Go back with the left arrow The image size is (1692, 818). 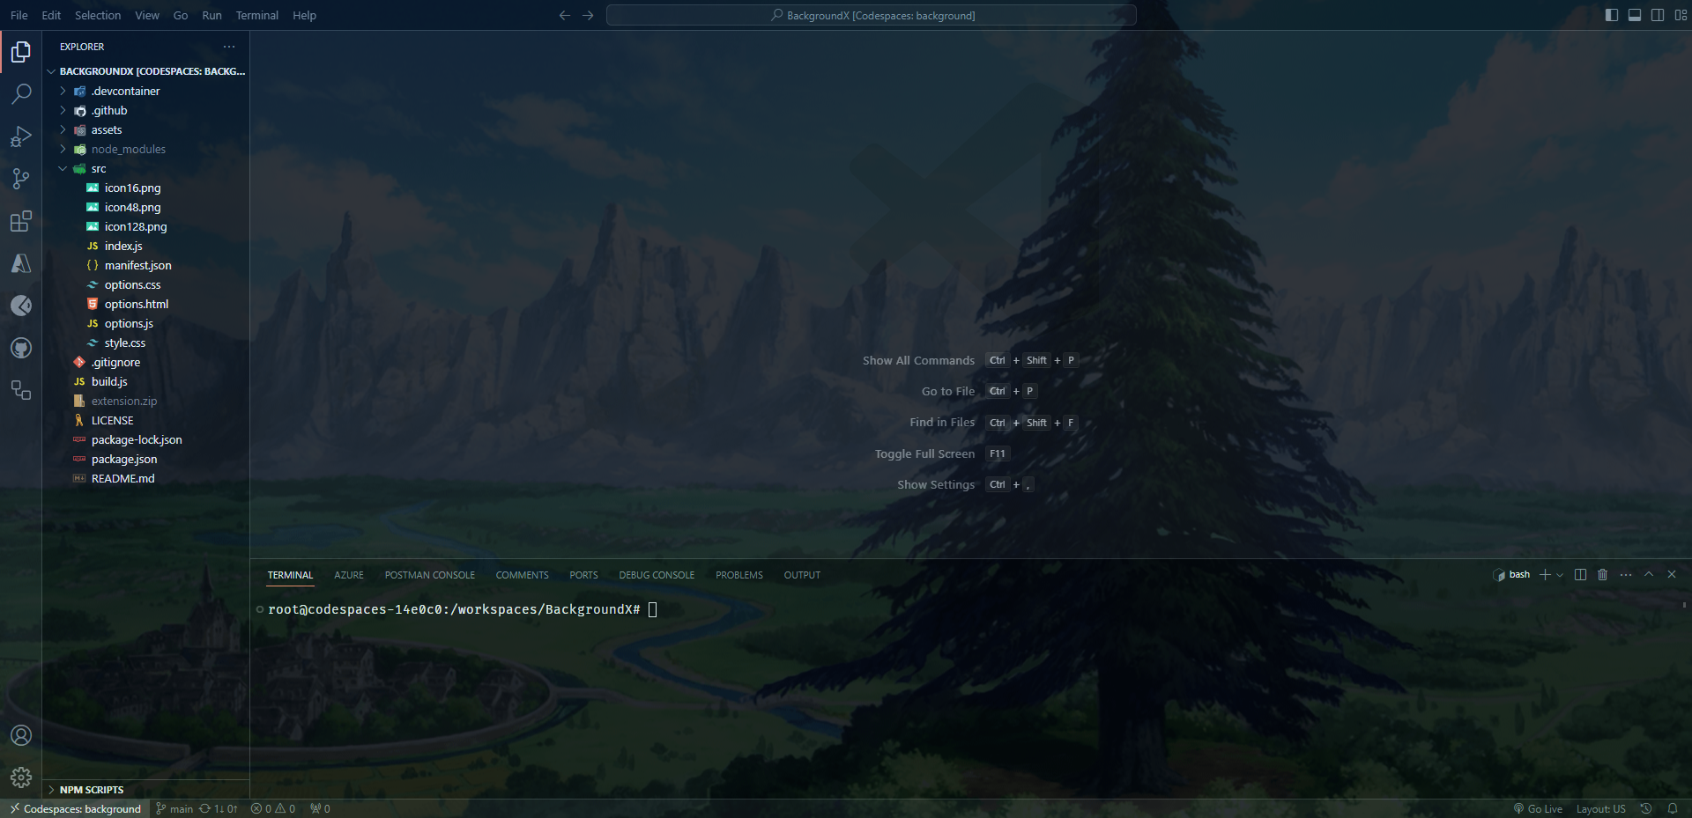pyautogui.click(x=565, y=15)
